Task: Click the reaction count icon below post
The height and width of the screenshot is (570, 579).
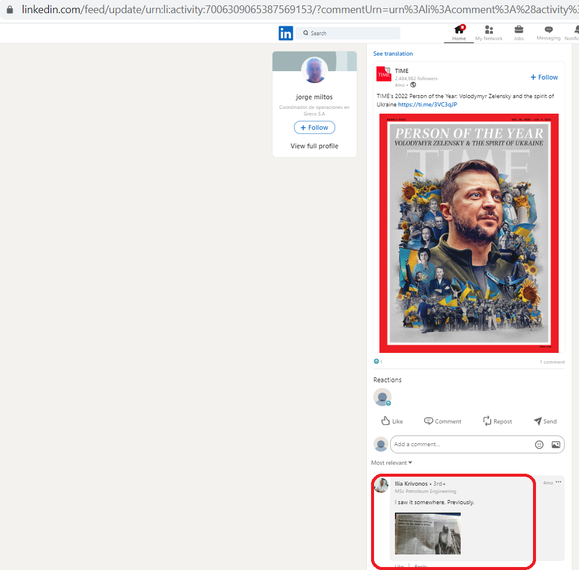Action: click(376, 361)
